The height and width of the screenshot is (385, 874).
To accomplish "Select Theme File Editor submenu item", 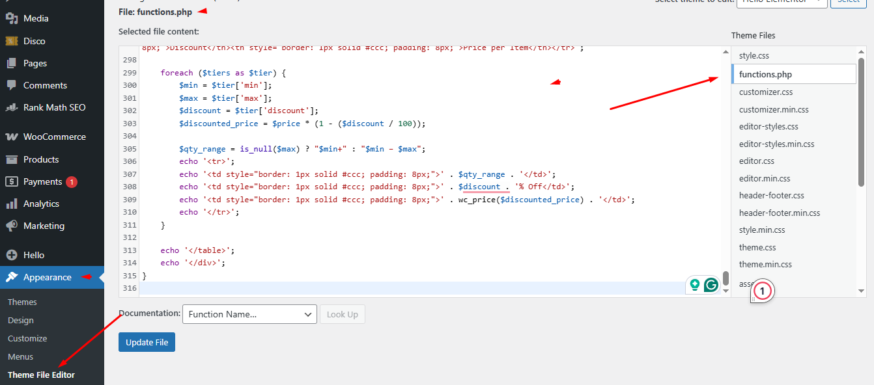I will pos(41,375).
